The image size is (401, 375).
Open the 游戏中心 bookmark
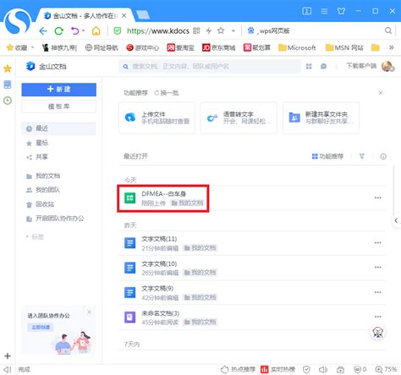click(x=143, y=47)
